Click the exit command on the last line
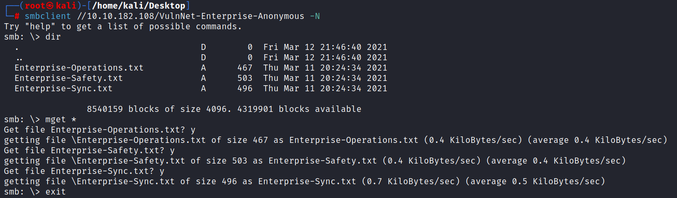 point(56,192)
